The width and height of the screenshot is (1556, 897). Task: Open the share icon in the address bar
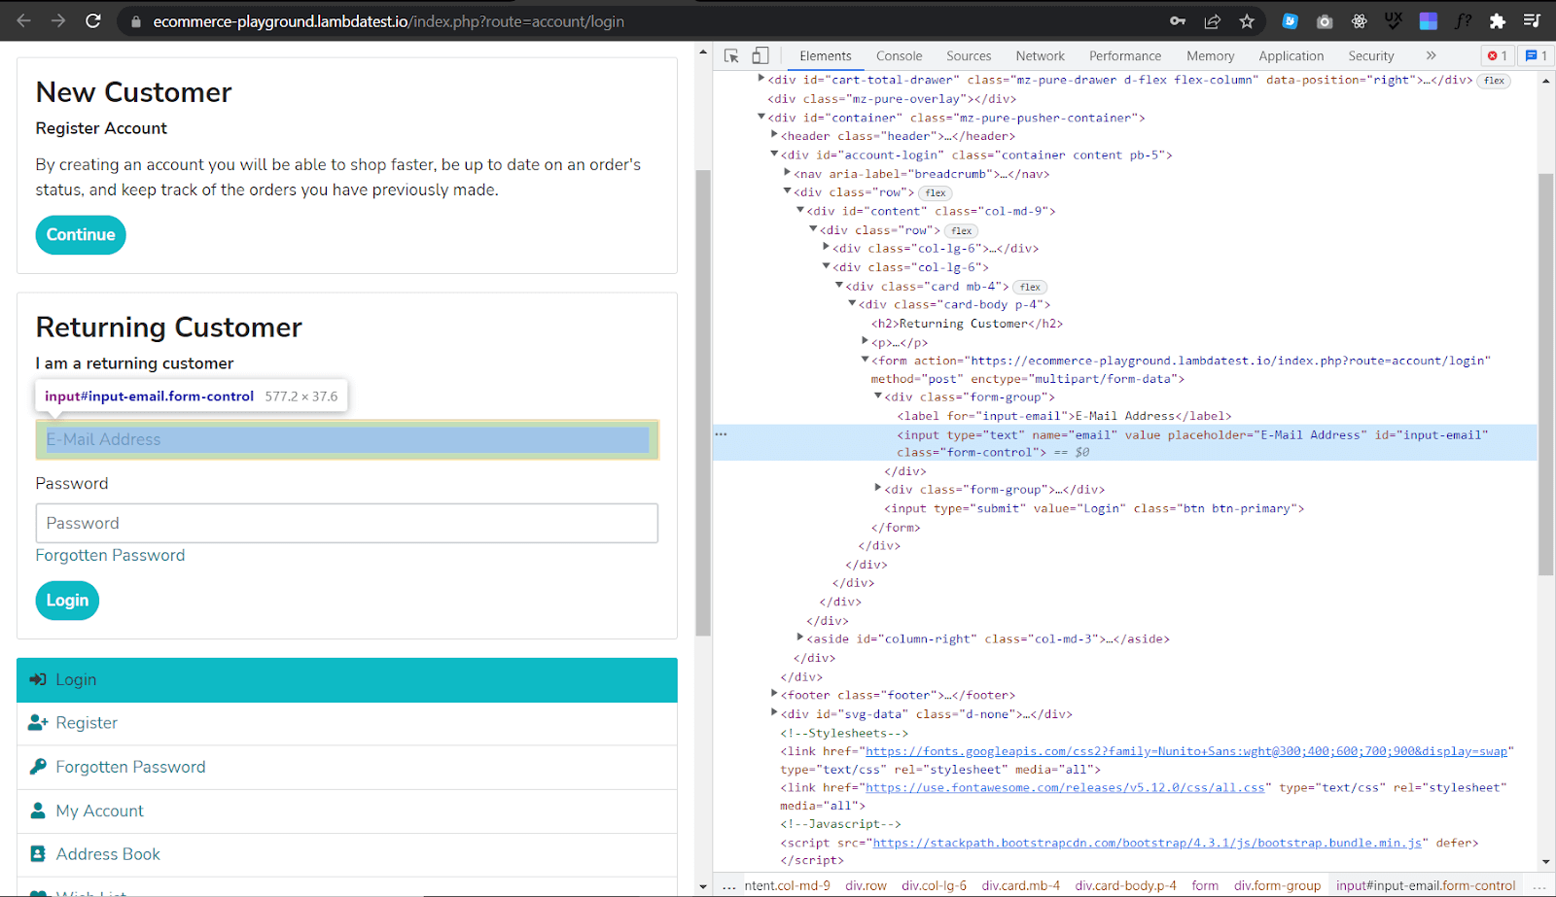click(1212, 20)
